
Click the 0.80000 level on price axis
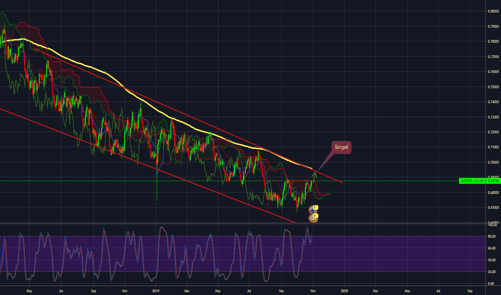click(493, 11)
